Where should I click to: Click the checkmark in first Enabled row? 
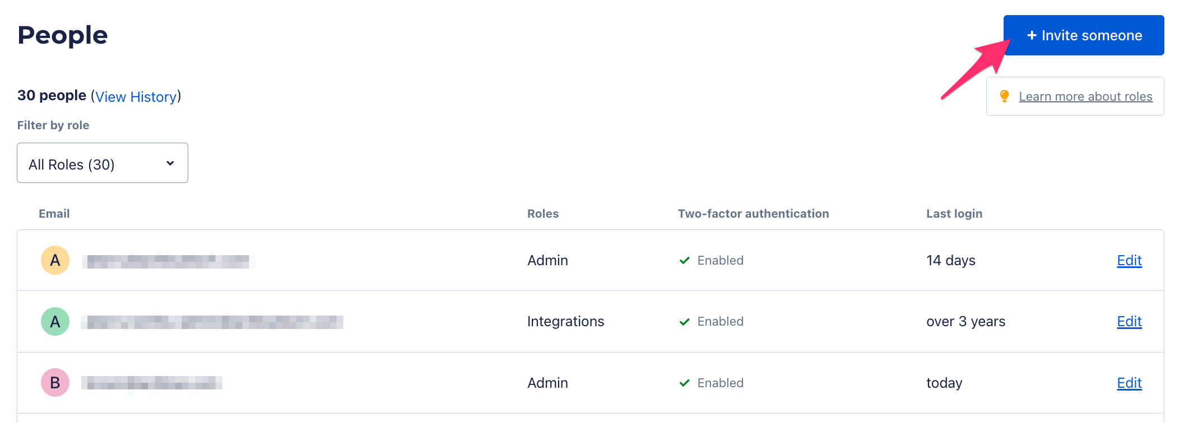pyautogui.click(x=684, y=260)
